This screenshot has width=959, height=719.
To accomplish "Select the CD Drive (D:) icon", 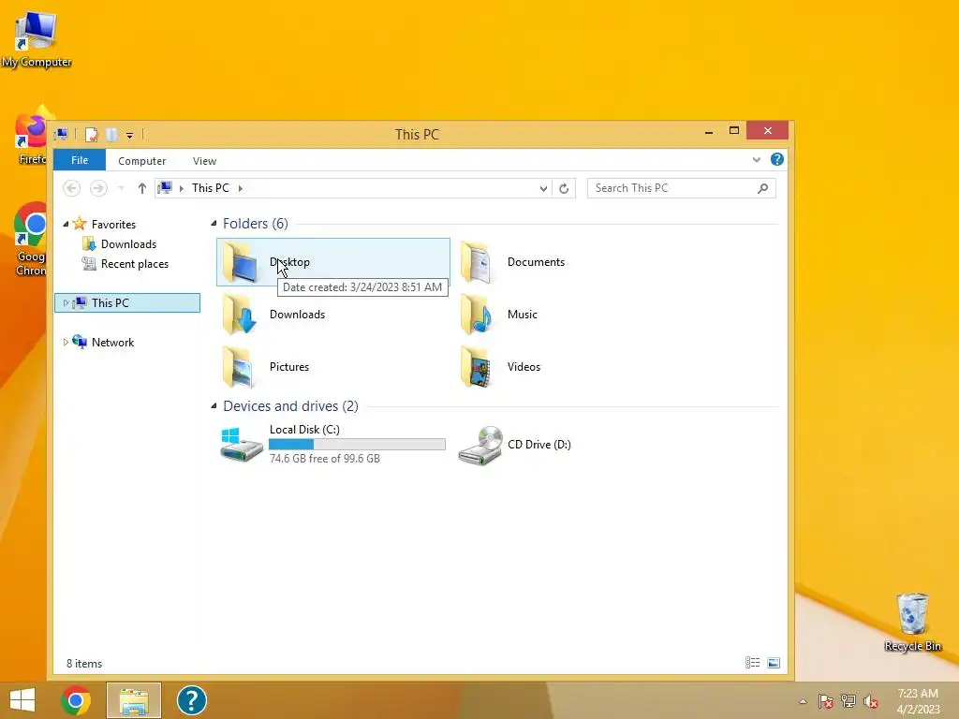I will pyautogui.click(x=480, y=445).
